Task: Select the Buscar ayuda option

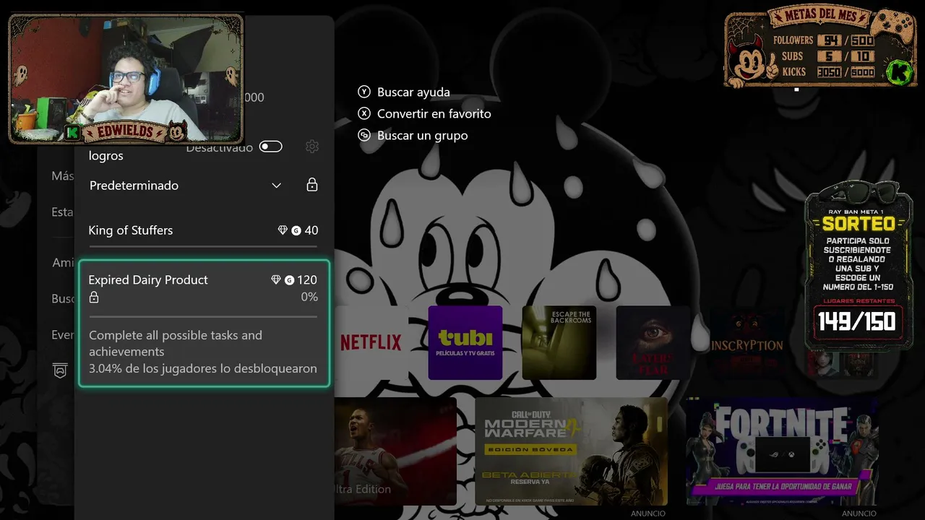Action: (413, 92)
